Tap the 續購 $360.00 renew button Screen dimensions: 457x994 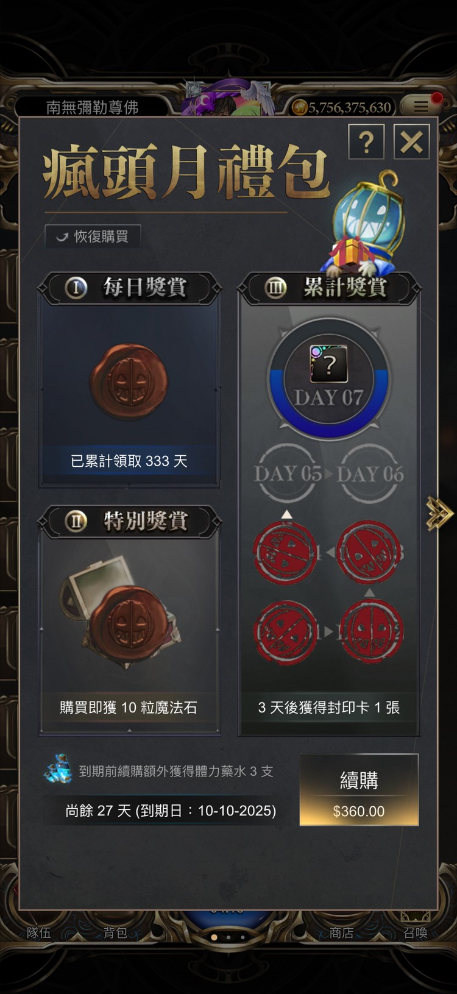point(359,790)
